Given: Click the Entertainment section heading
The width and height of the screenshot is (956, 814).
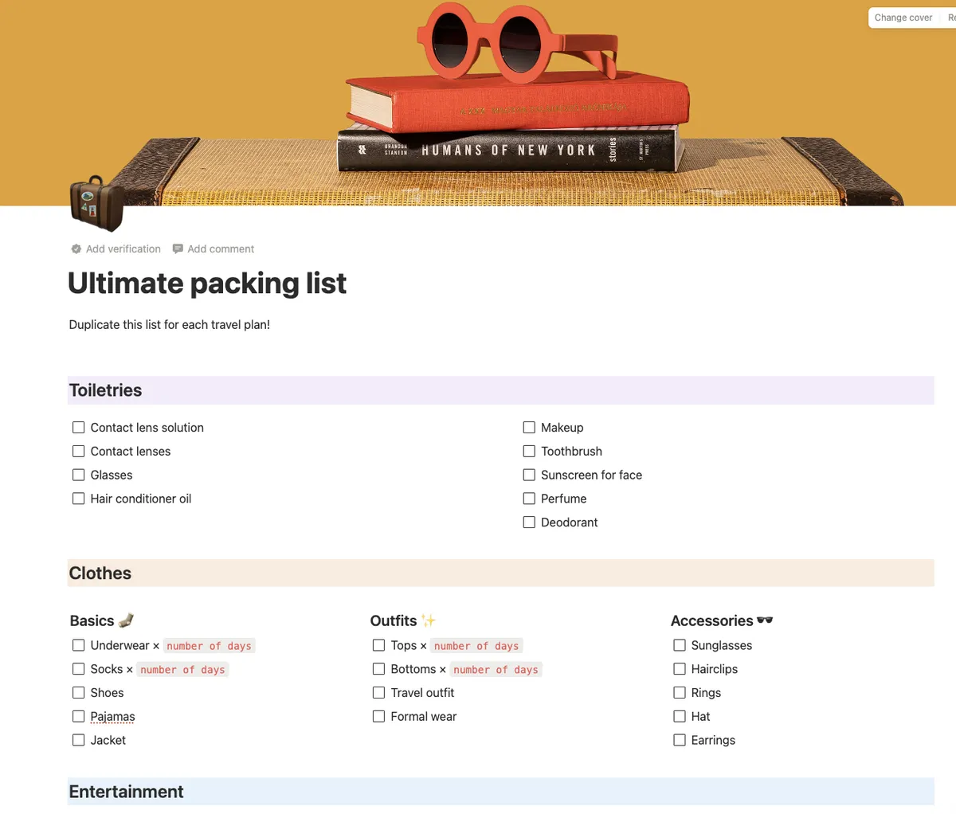Looking at the screenshot, I should 126,791.
